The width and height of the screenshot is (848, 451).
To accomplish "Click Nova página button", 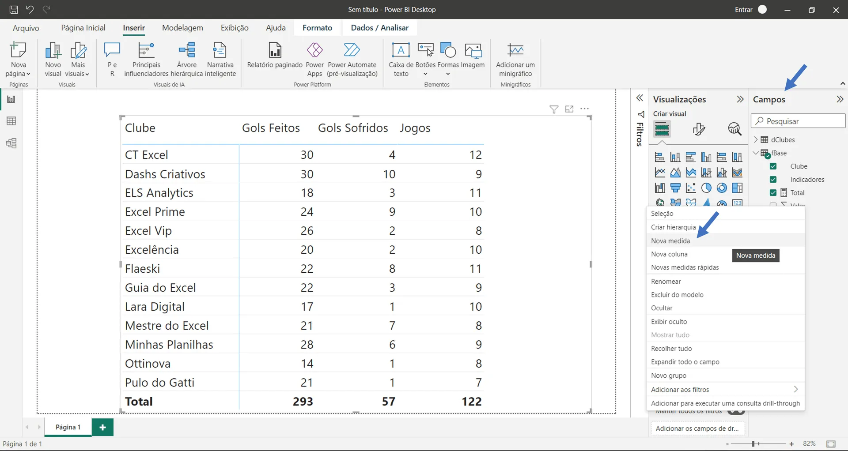I will pos(18,60).
